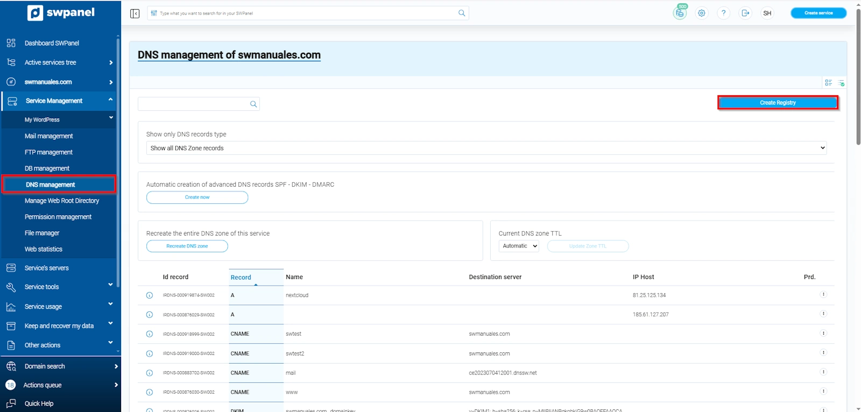Click the list view icon above Create Registry

click(829, 82)
